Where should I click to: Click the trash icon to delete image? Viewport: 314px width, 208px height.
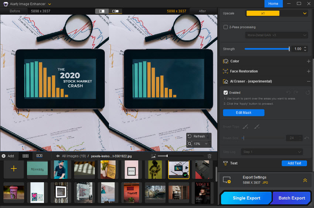click(x=209, y=156)
